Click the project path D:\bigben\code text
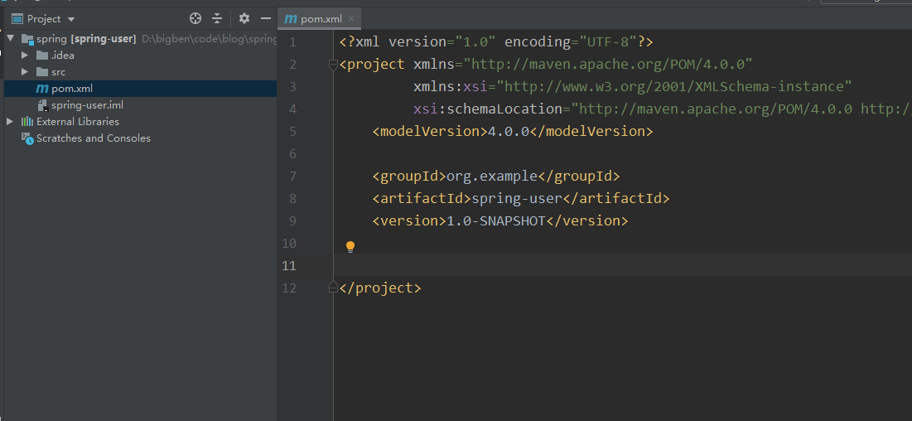Image resolution: width=912 pixels, height=421 pixels. [x=209, y=39]
